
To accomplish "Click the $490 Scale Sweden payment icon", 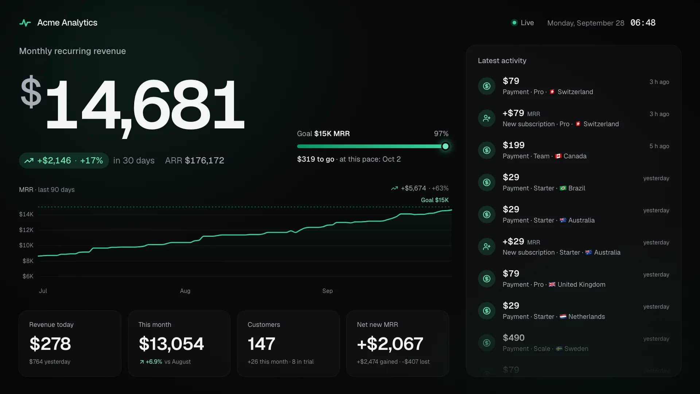I will [487, 343].
